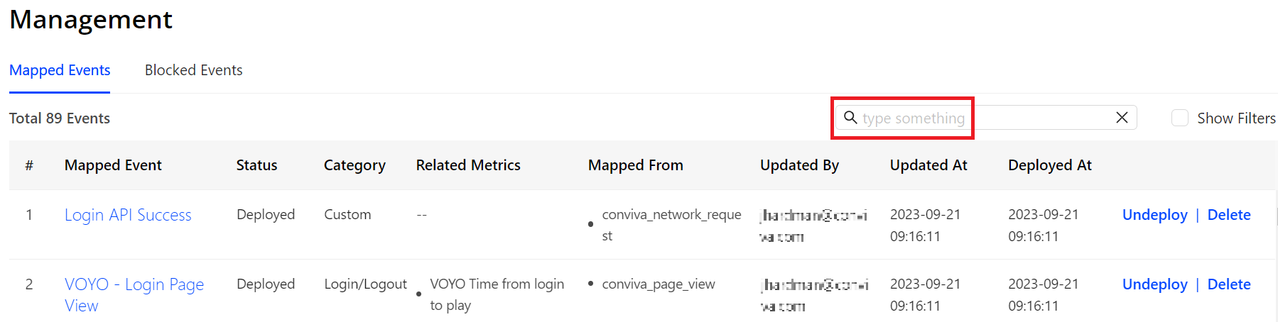Focus the "type something" search field
This screenshot has width=1278, height=322.
click(980, 118)
